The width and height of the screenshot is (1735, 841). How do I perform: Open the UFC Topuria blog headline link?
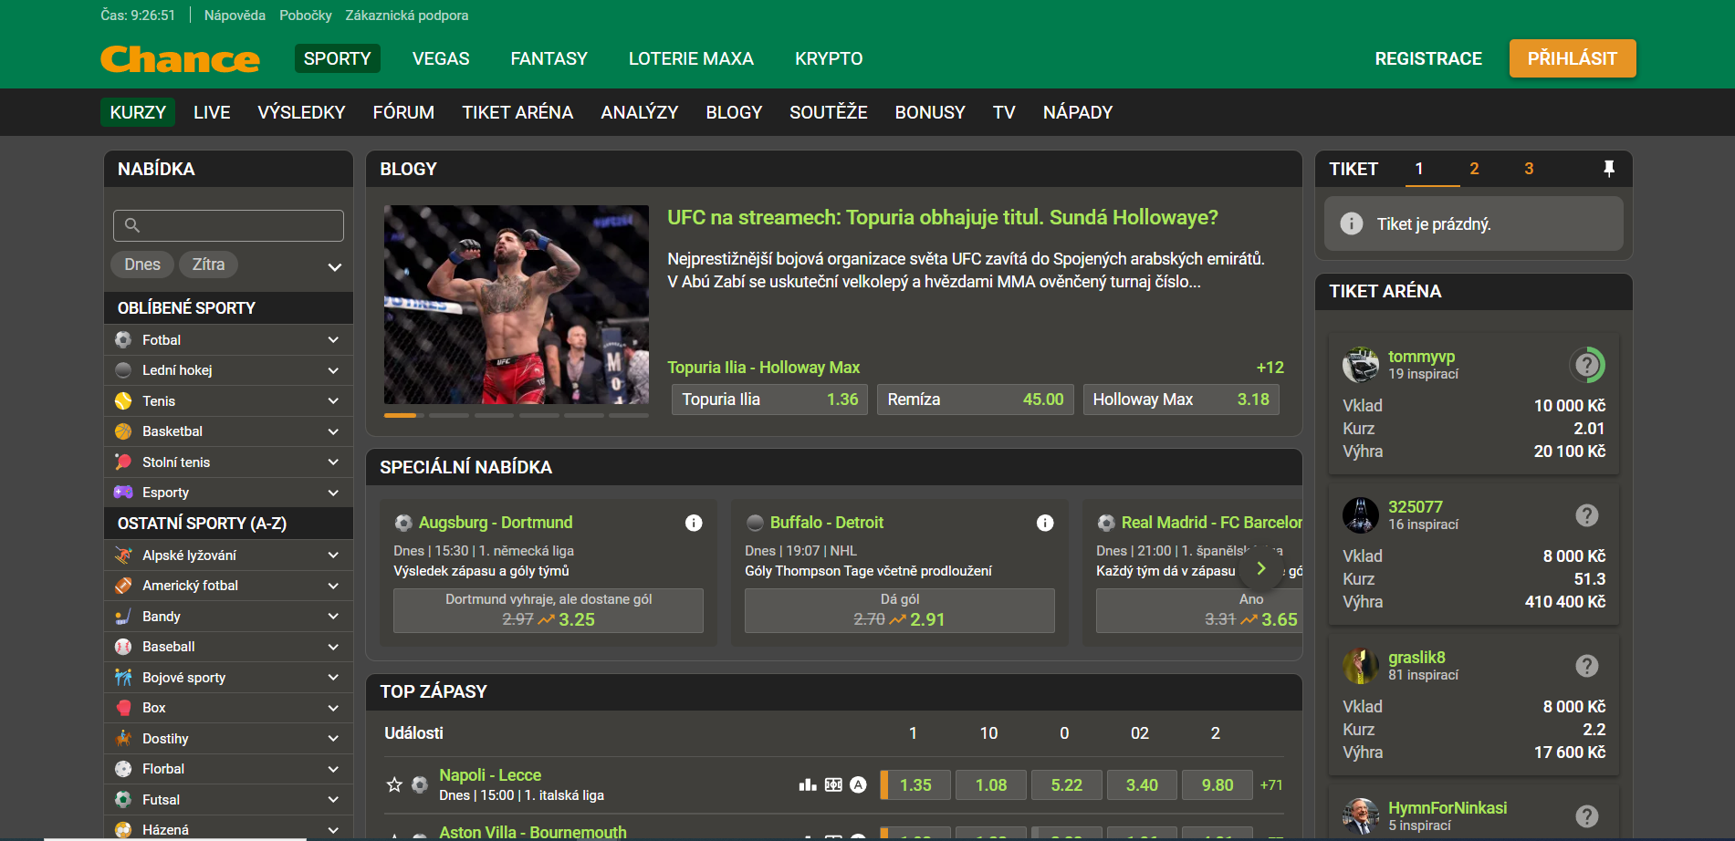click(x=943, y=217)
